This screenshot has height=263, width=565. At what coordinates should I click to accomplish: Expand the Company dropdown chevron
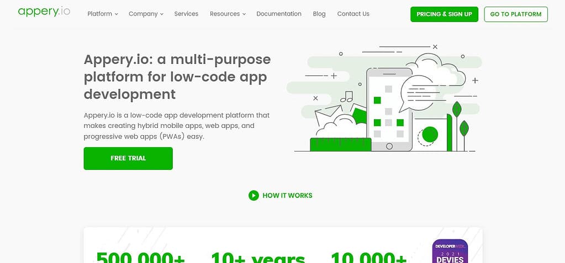click(162, 14)
